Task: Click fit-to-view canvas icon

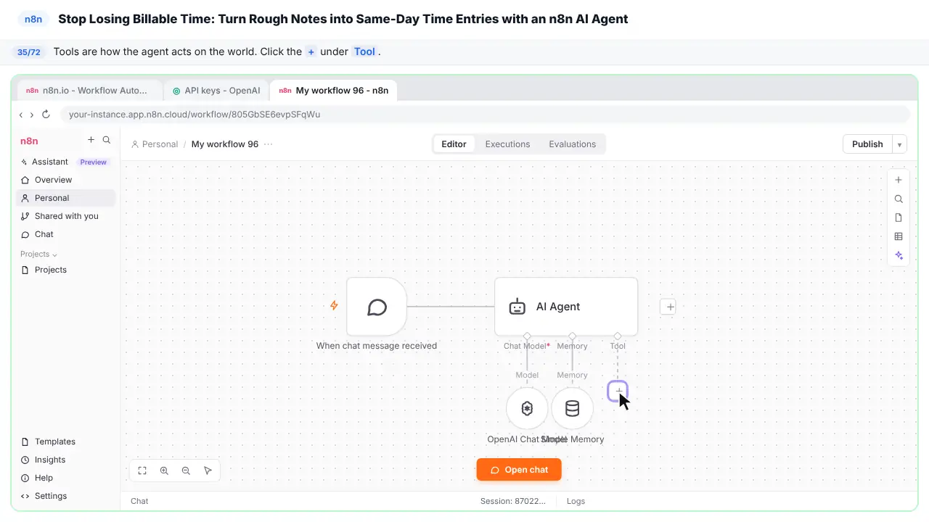Action: point(142,471)
